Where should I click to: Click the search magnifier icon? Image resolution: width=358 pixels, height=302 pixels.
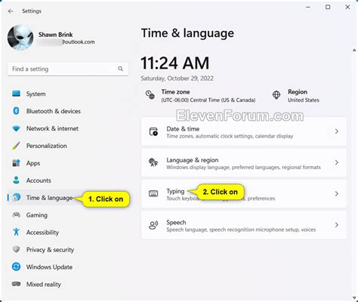(121, 69)
